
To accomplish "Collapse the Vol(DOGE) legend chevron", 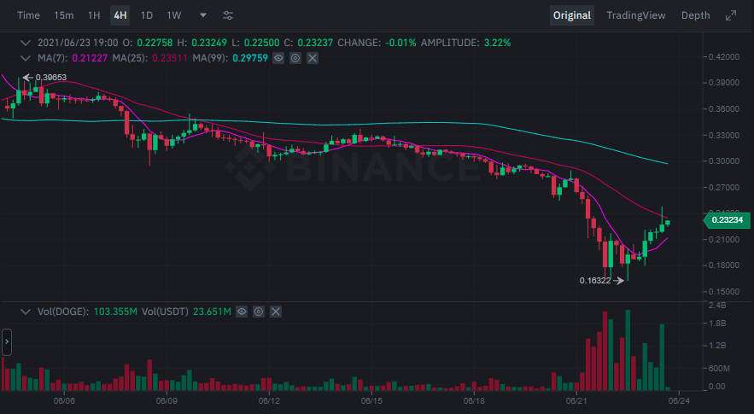I will pyautogui.click(x=24, y=312).
